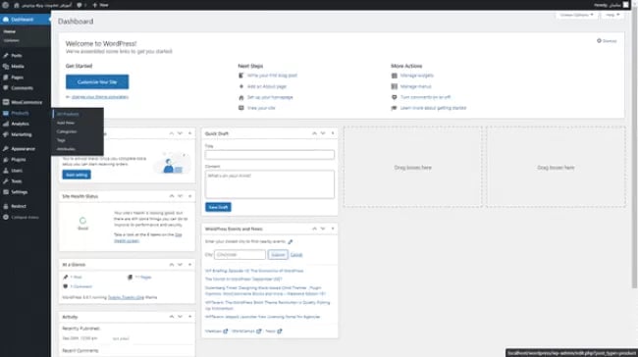This screenshot has width=638, height=357.
Task: Click the Plugins icon in sidebar
Action: pyautogui.click(x=6, y=160)
